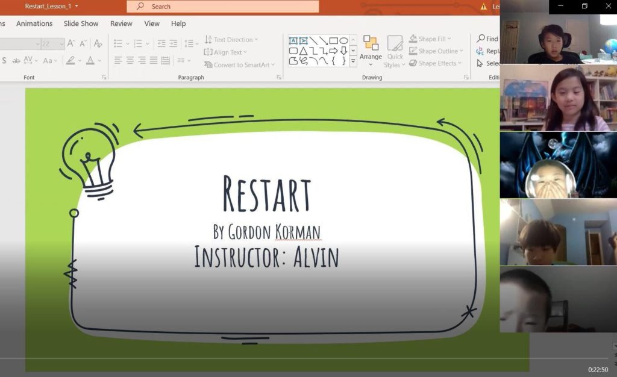The width and height of the screenshot is (617, 377).
Task: Select the Triangle shape
Action: 304,51
